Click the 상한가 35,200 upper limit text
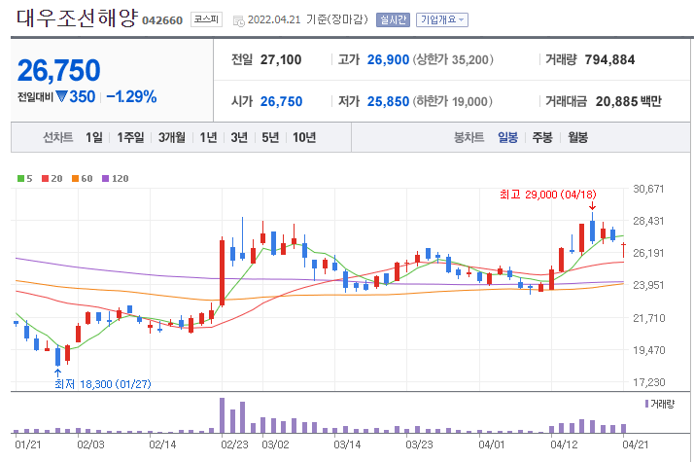This screenshot has height=462, width=694. pos(453,59)
